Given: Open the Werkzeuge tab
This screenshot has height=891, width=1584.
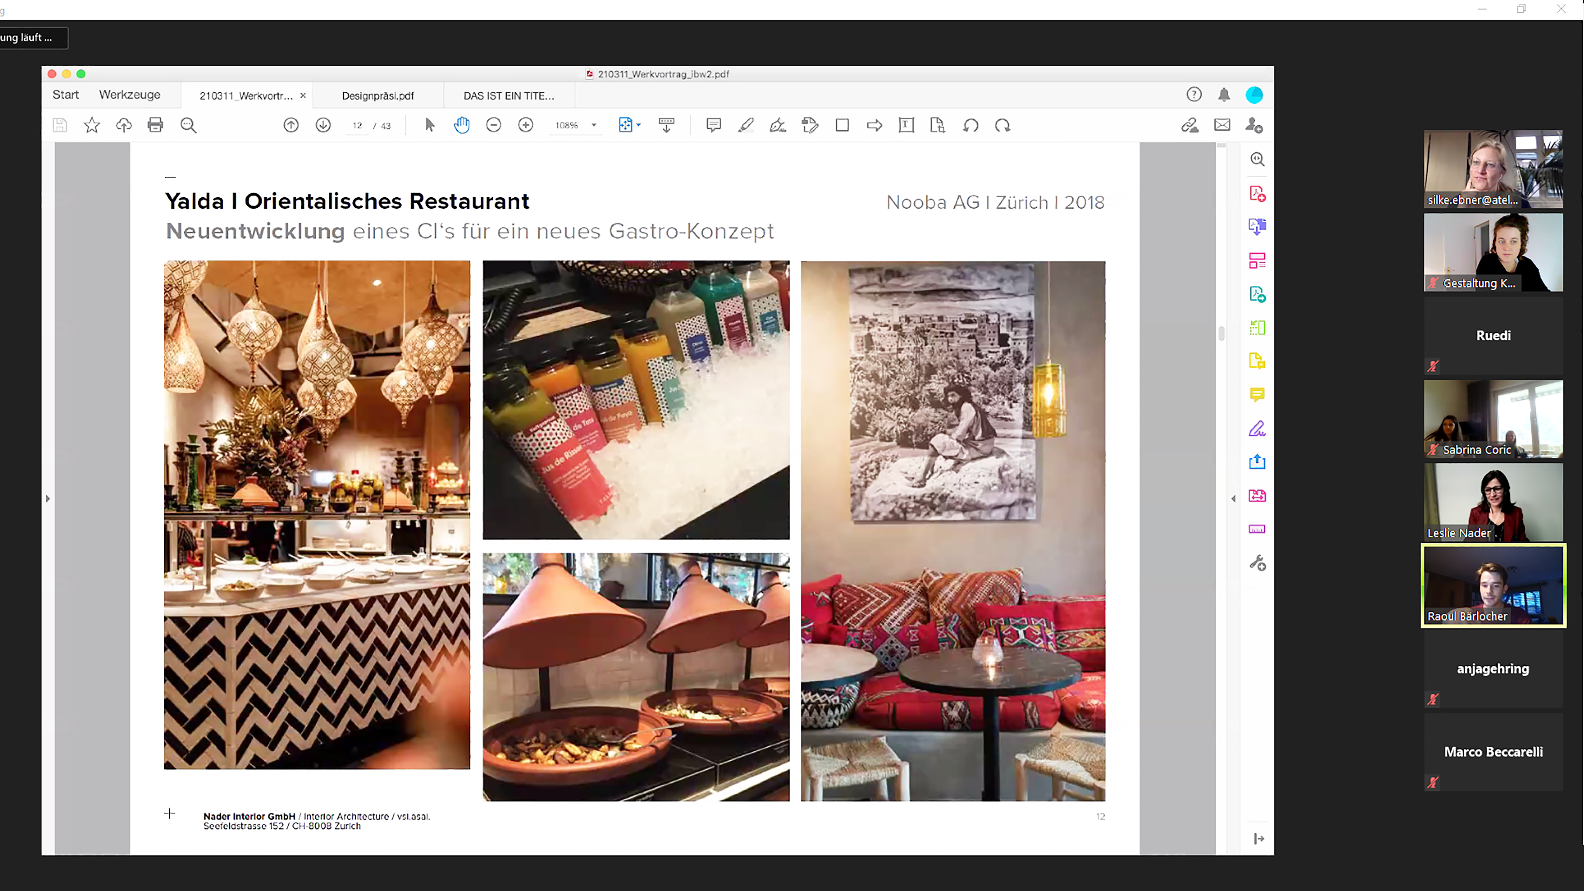Looking at the screenshot, I should [x=129, y=95].
